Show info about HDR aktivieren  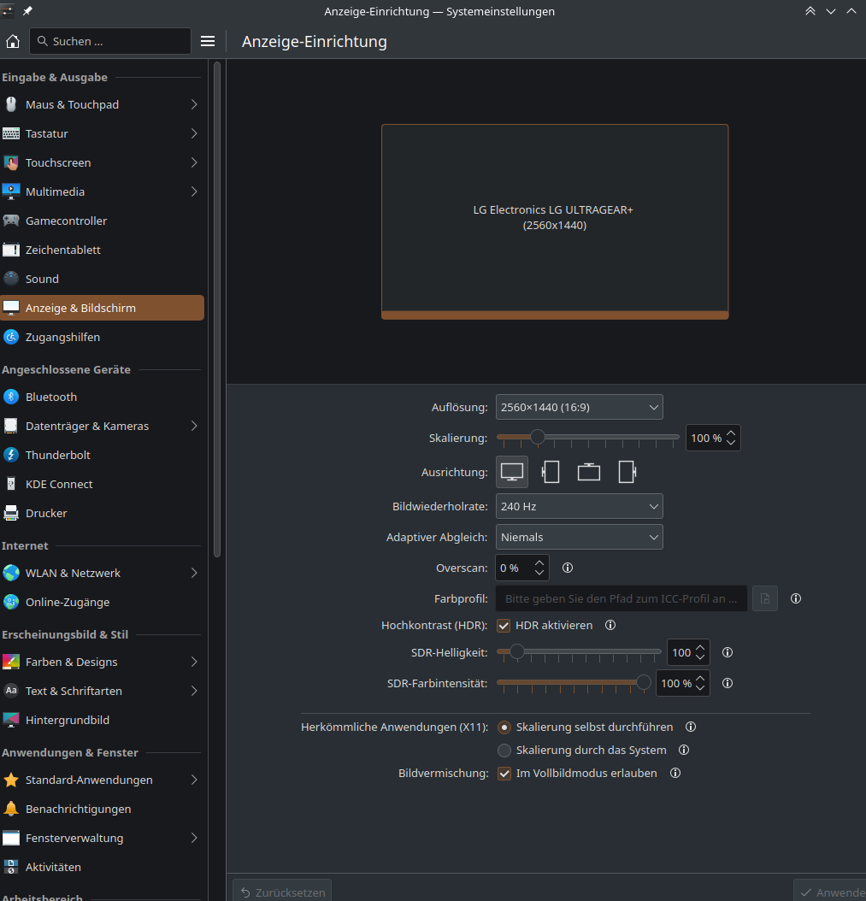pos(610,625)
